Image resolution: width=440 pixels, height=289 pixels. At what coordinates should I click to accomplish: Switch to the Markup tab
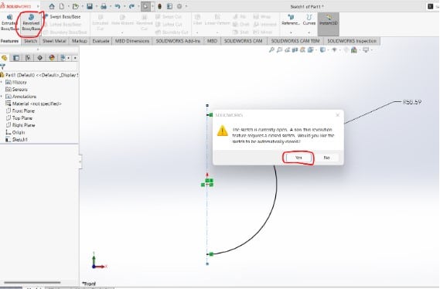coord(80,41)
